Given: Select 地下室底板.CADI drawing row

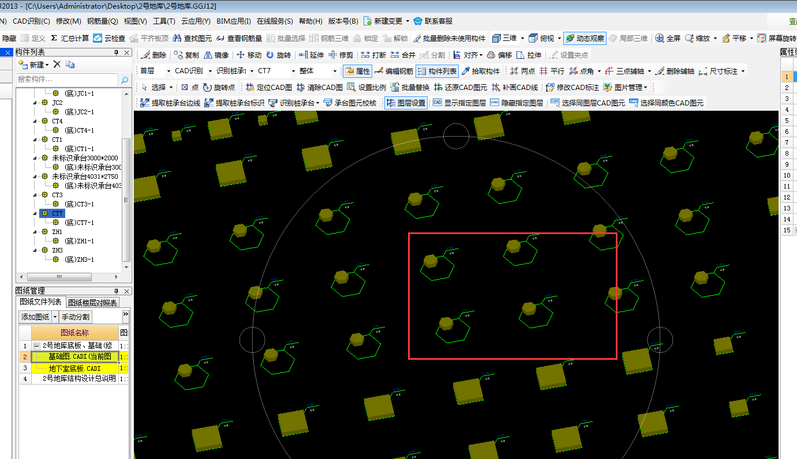Looking at the screenshot, I should pyautogui.click(x=74, y=368).
